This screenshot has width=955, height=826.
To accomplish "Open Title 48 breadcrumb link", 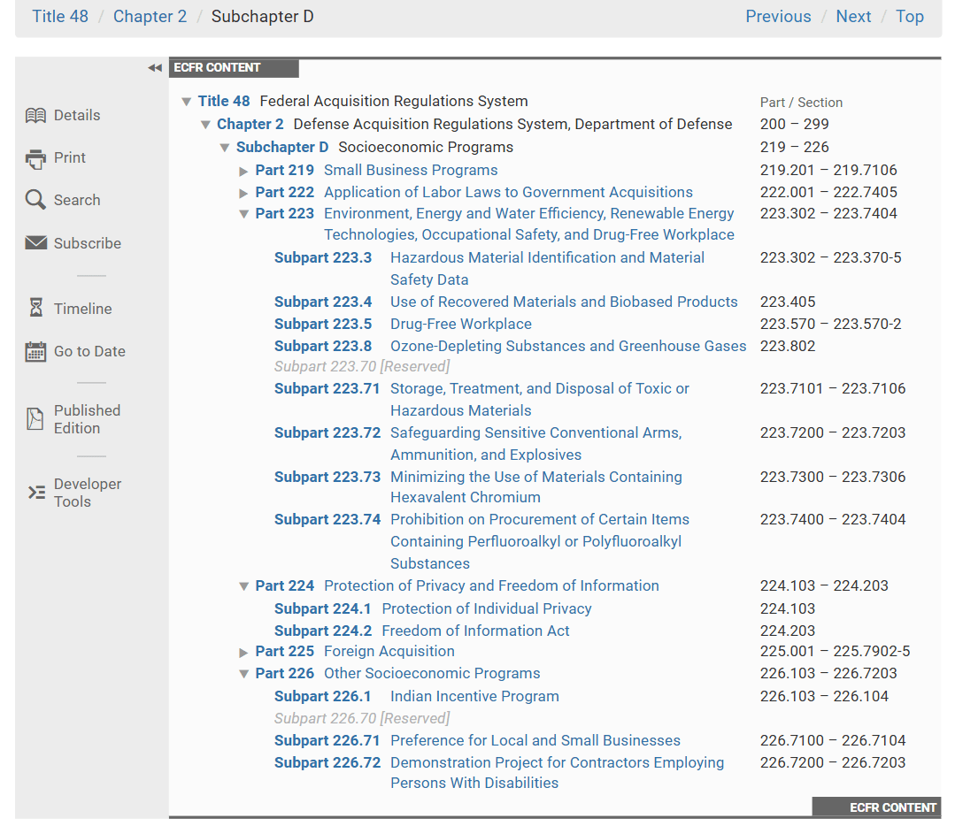I will click(60, 17).
